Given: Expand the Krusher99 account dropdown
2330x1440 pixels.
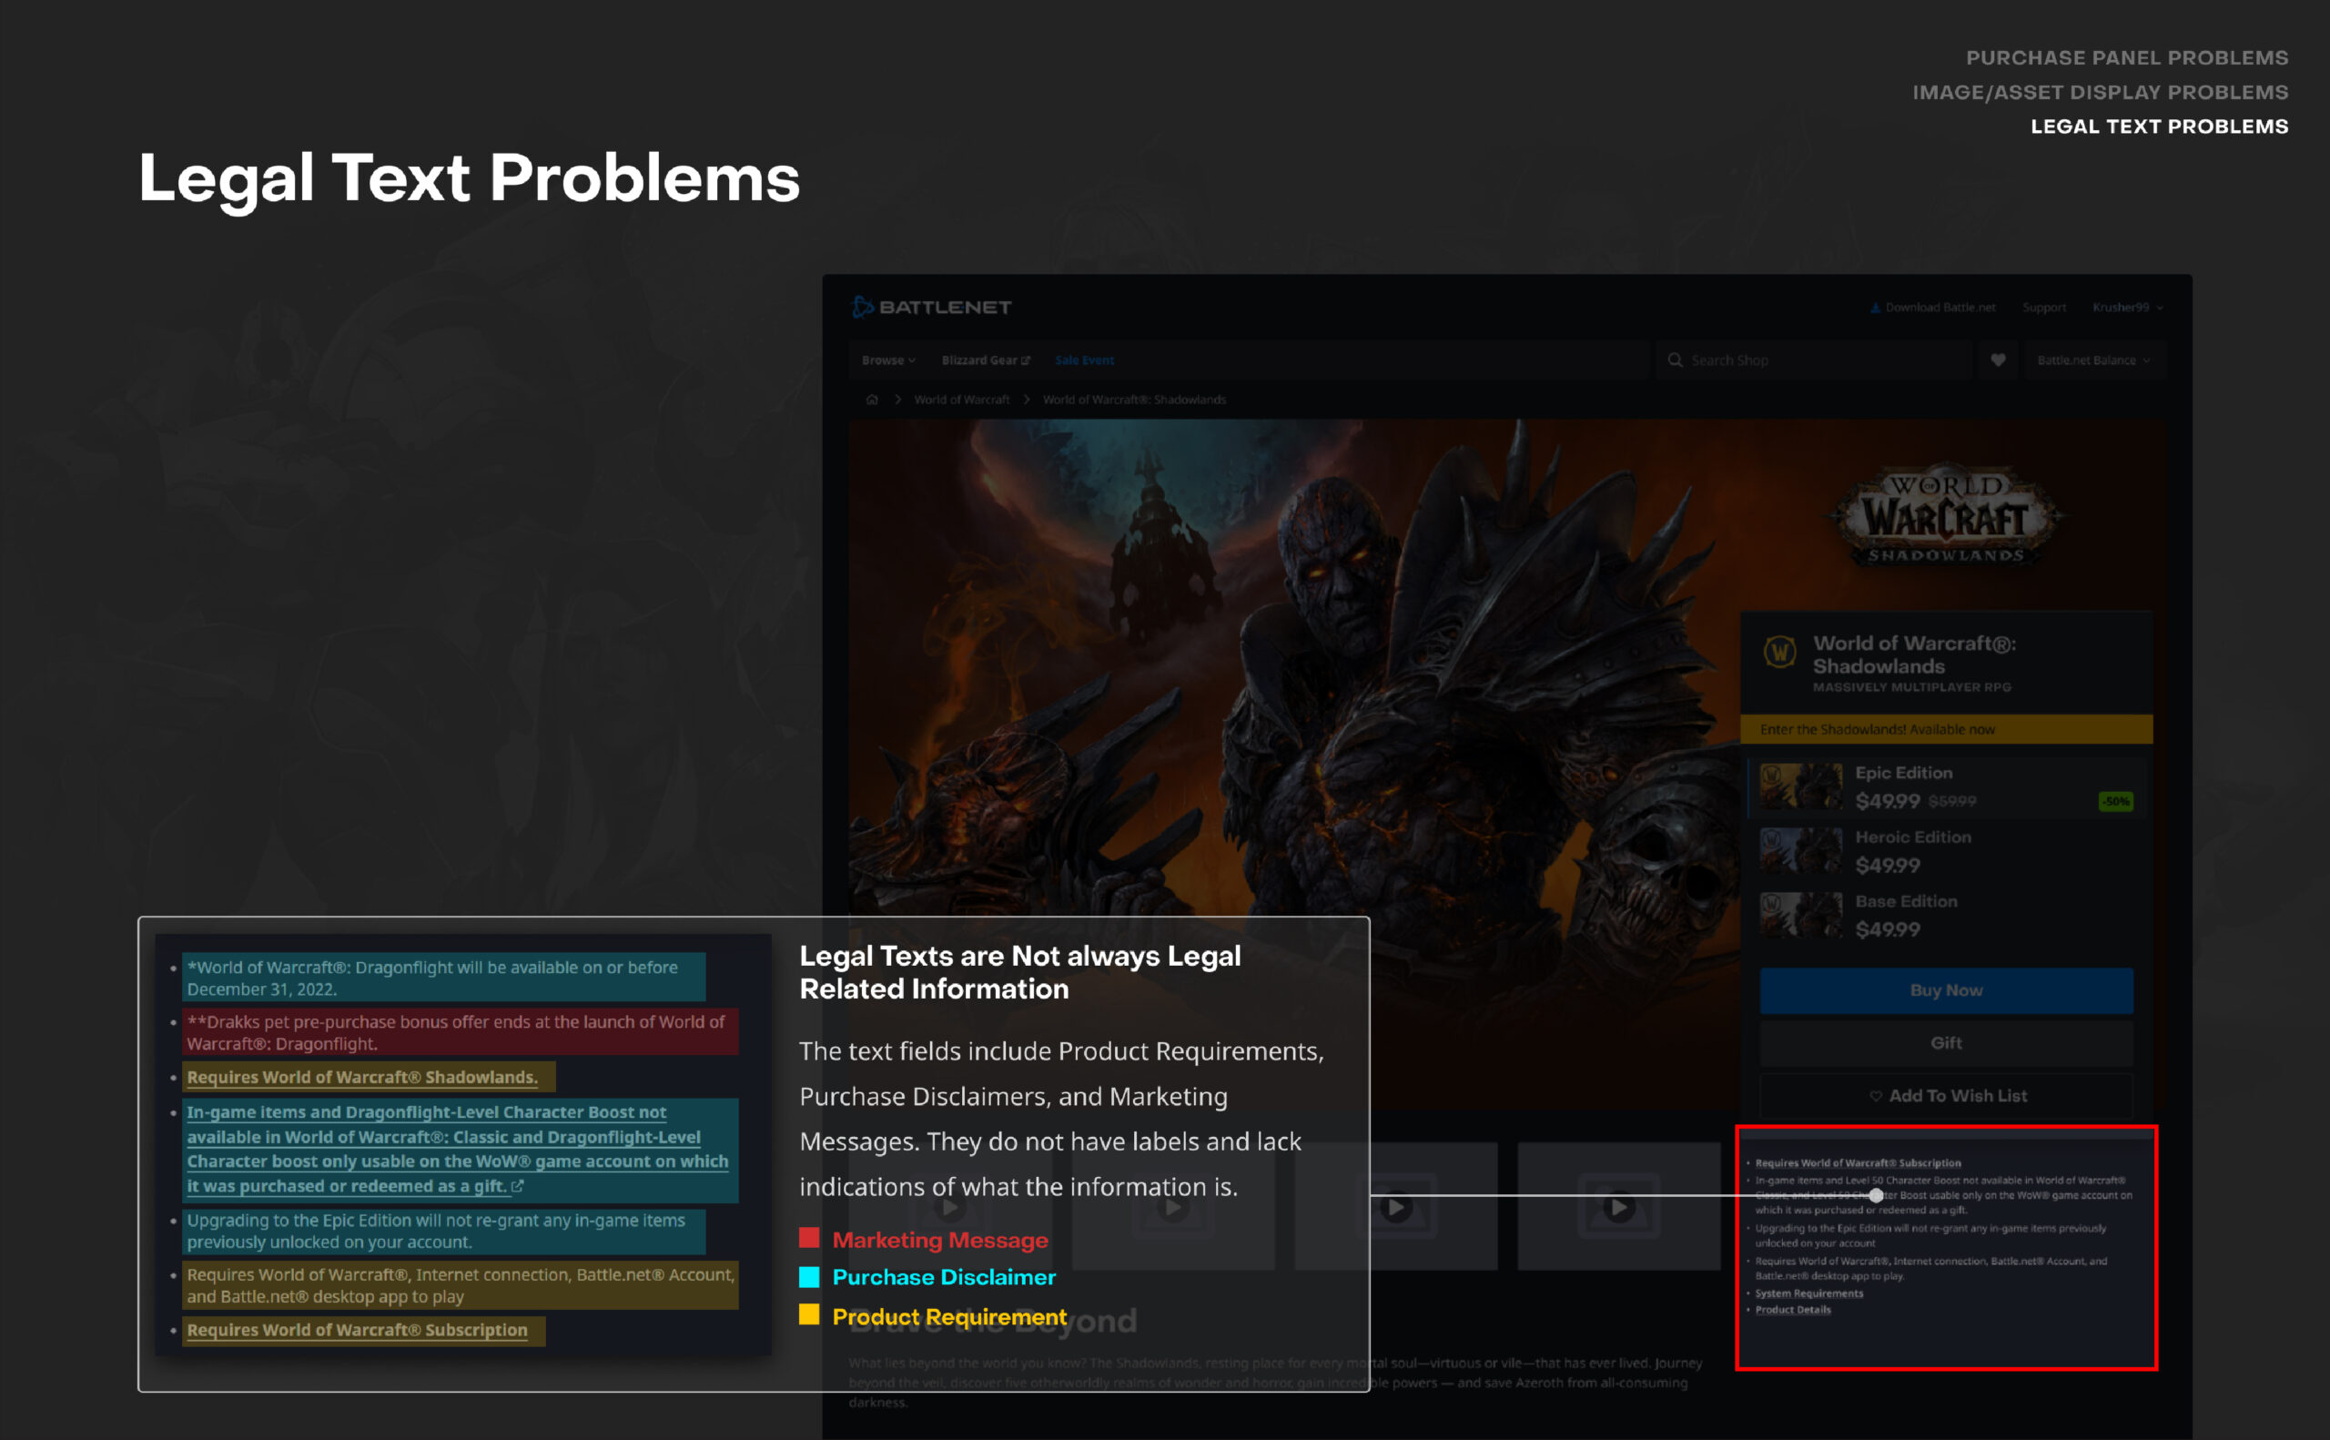Looking at the screenshot, I should coord(2128,308).
